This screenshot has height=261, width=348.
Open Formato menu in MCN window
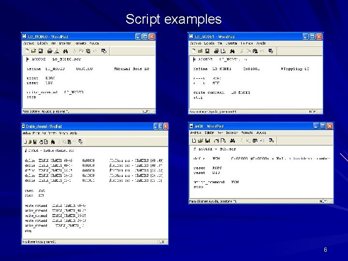pos(247,133)
